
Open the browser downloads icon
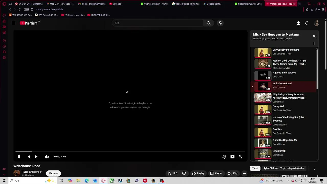point(312,9)
